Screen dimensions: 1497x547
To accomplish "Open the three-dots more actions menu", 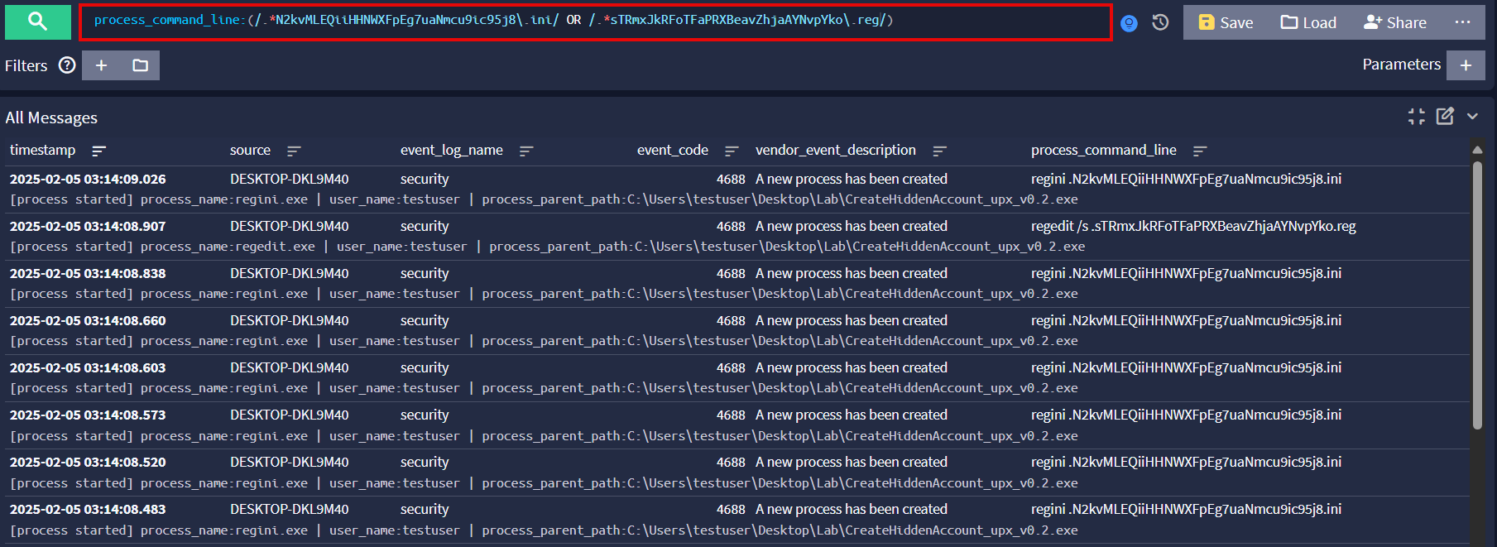I will click(1462, 22).
